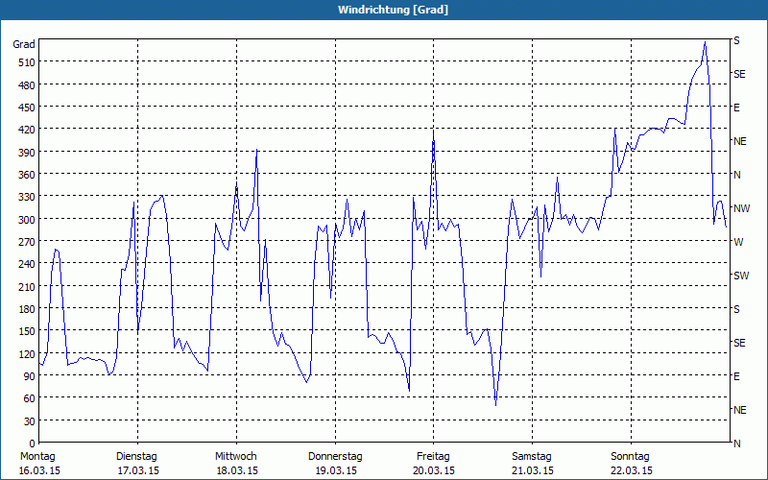768x480 pixels.
Task: Click the chart title Windrichtung [Grad]
Action: point(393,10)
